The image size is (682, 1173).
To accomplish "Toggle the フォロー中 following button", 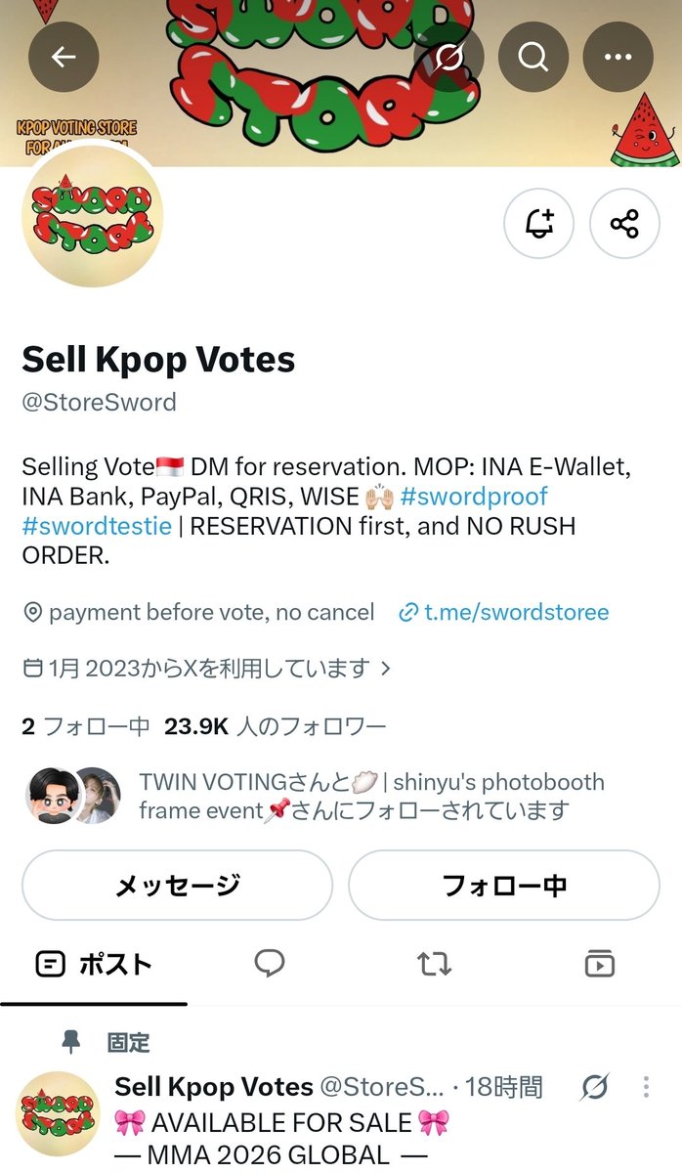I will coord(504,886).
